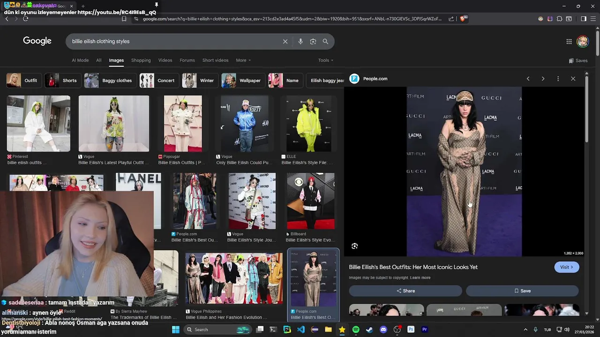Screen dimensions: 600x337
Task: Open the Vogue Philippines Fashion Evolution thumbnail
Action: [x=233, y=278]
